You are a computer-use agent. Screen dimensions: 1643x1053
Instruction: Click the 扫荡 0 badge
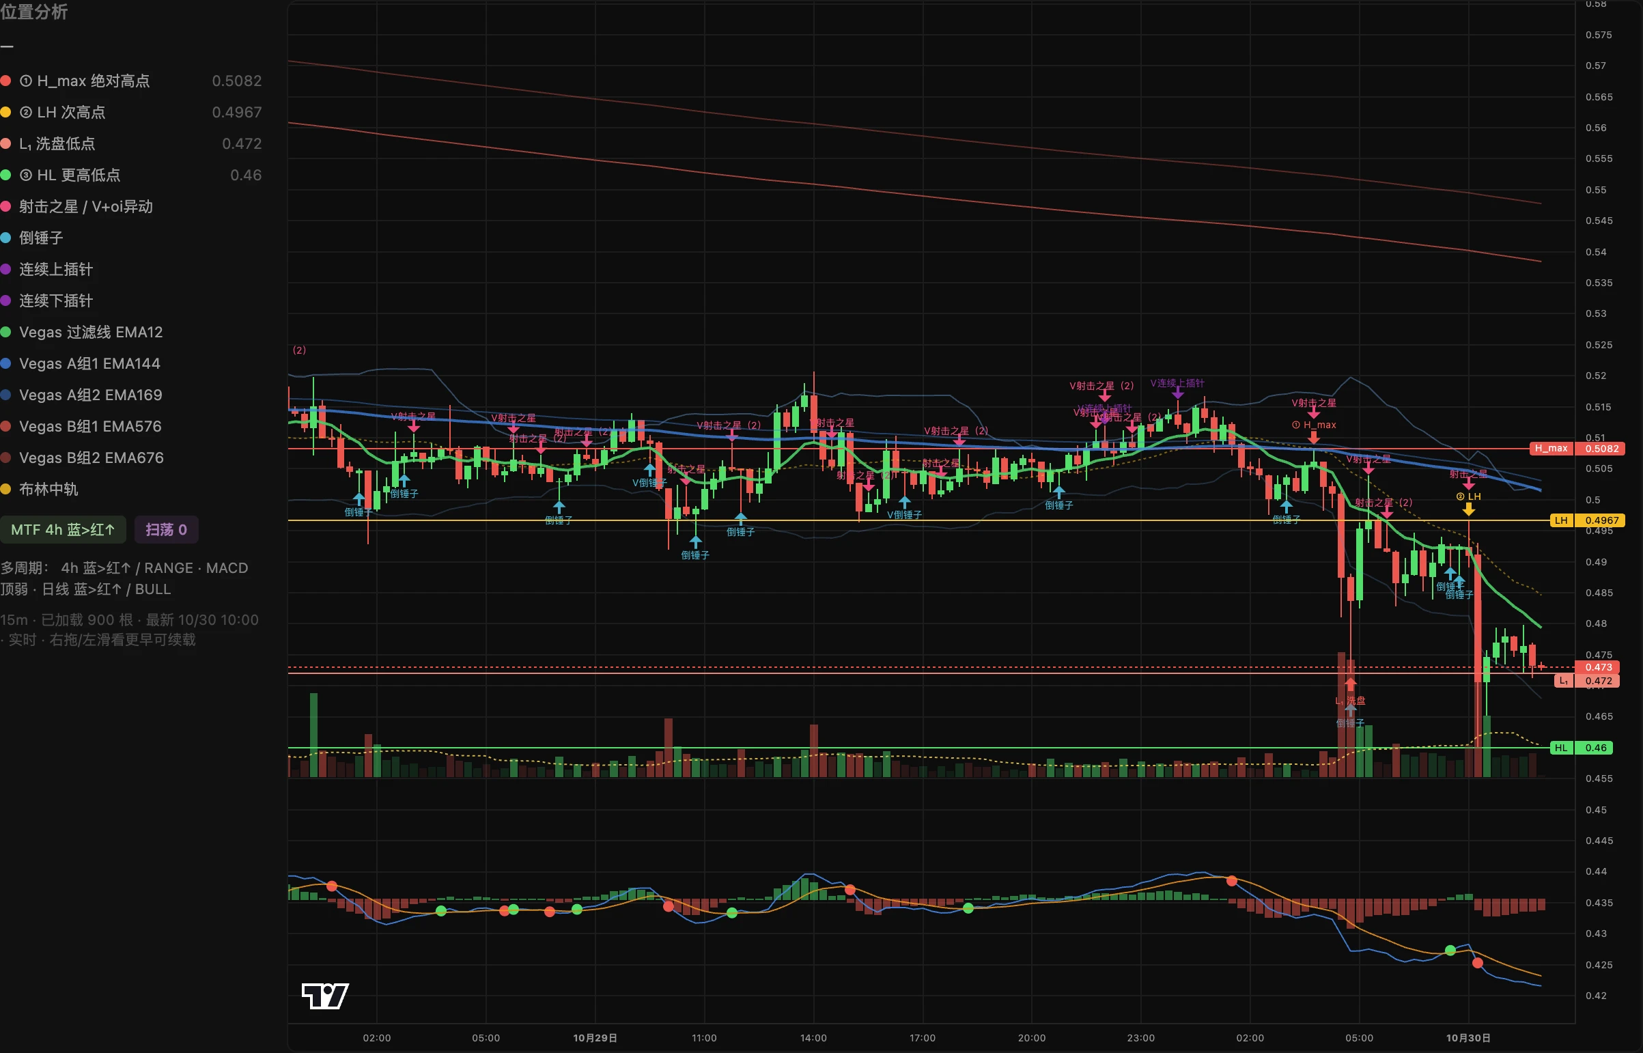click(166, 530)
